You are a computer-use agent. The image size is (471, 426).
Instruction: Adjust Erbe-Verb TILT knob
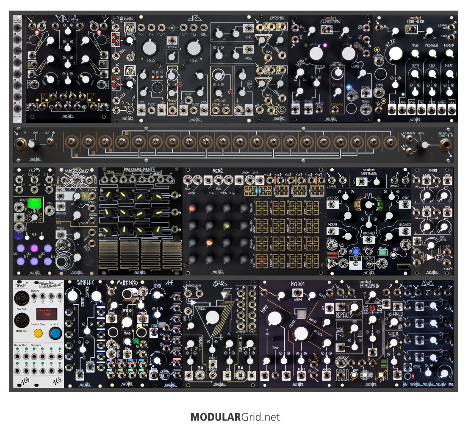click(432, 74)
